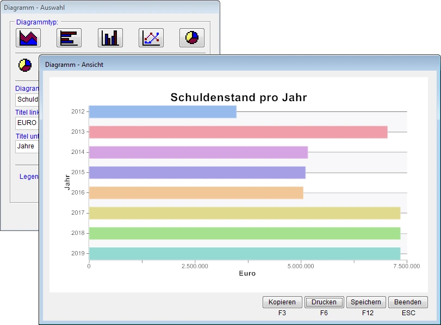
Task: Close the view with Beenden
Action: click(x=408, y=302)
